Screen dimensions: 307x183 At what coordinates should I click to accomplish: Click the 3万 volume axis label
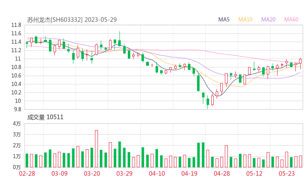(x=17, y=135)
